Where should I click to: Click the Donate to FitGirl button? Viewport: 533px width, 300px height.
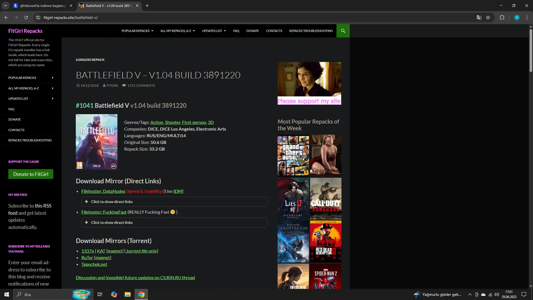coord(31,174)
